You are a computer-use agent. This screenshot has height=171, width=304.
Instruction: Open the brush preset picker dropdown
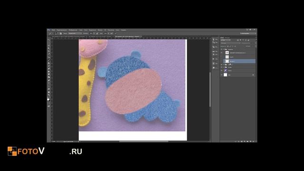(57, 33)
